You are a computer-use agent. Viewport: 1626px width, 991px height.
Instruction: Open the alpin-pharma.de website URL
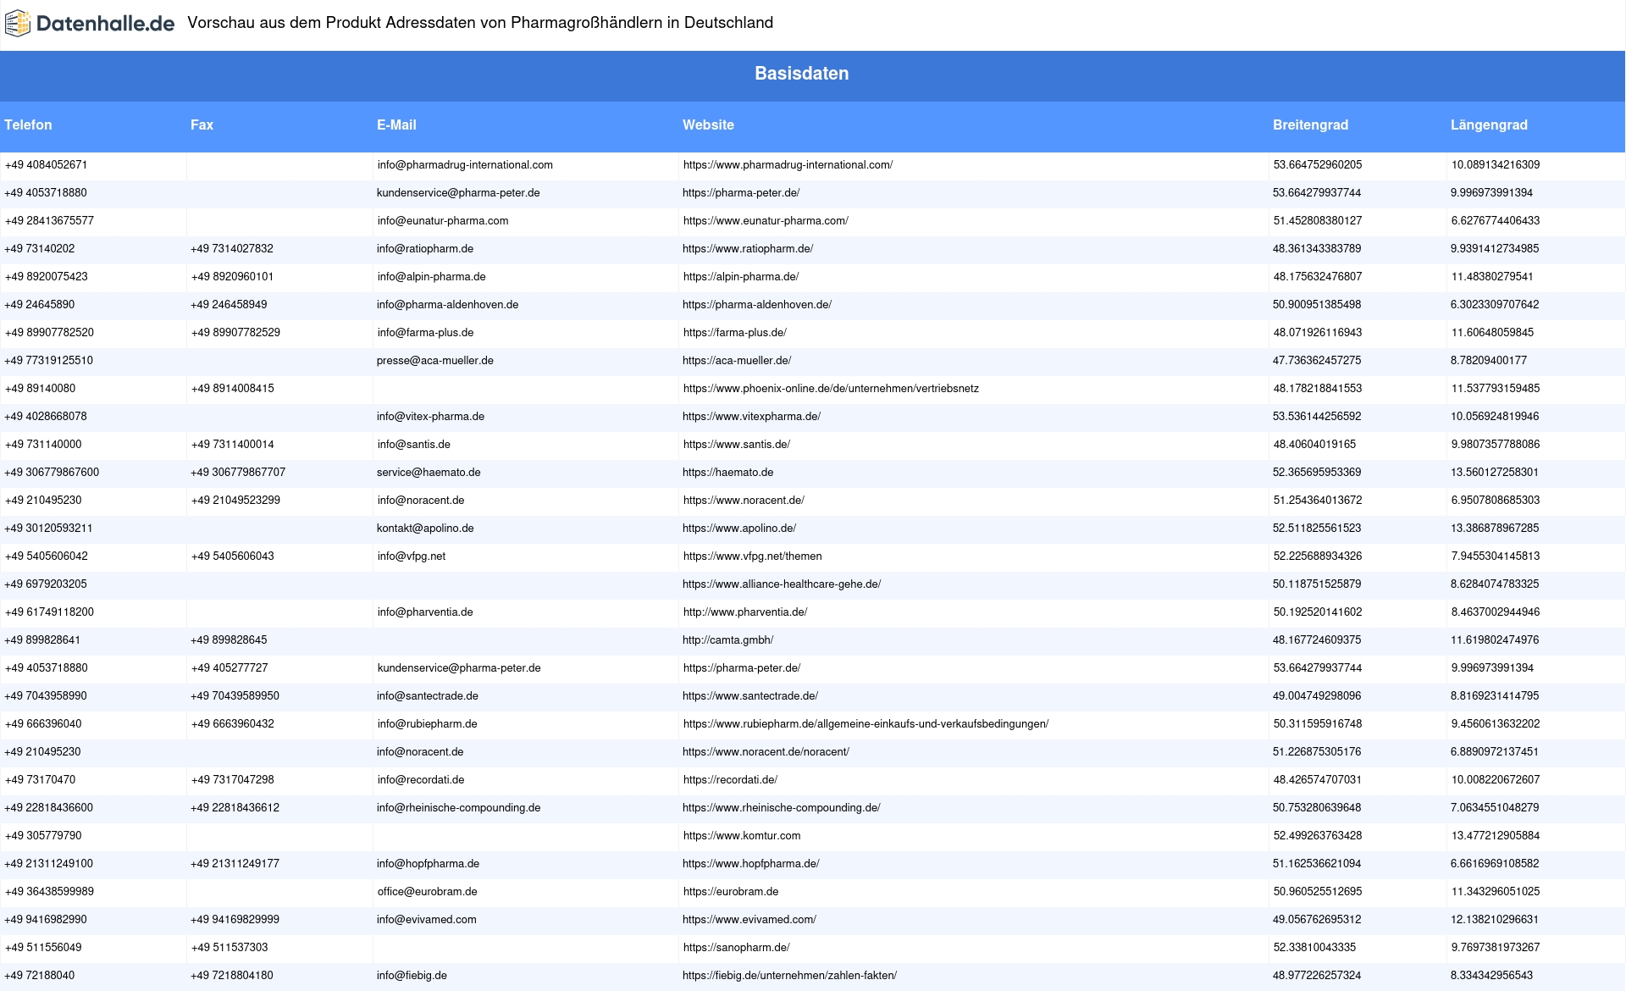741,277
